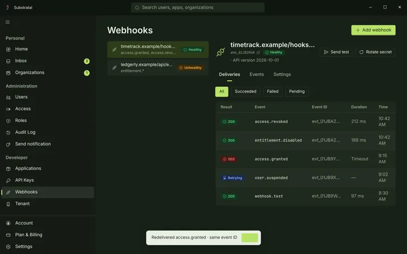Click Send test button
Image resolution: width=407 pixels, height=254 pixels.
[x=336, y=52]
